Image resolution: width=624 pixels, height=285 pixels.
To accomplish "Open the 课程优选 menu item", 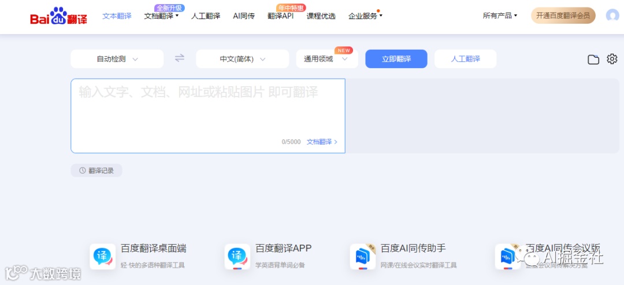I will tap(321, 16).
